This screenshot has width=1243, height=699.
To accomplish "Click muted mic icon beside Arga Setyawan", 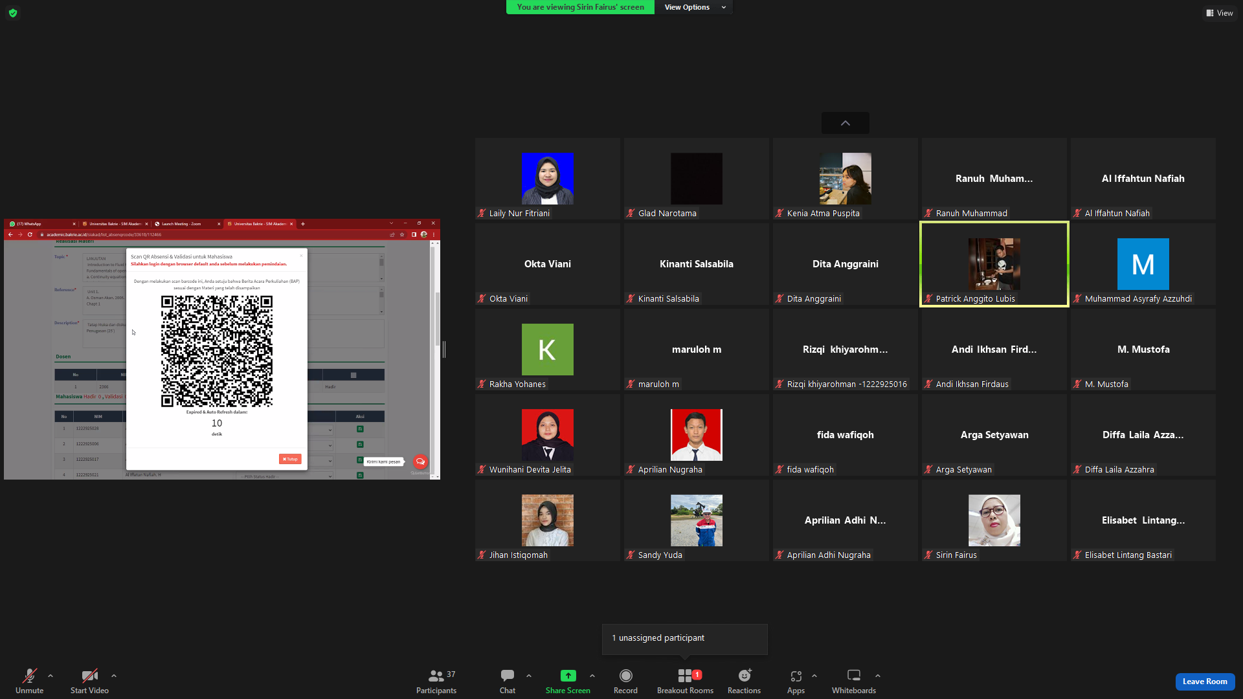I will pos(929,470).
